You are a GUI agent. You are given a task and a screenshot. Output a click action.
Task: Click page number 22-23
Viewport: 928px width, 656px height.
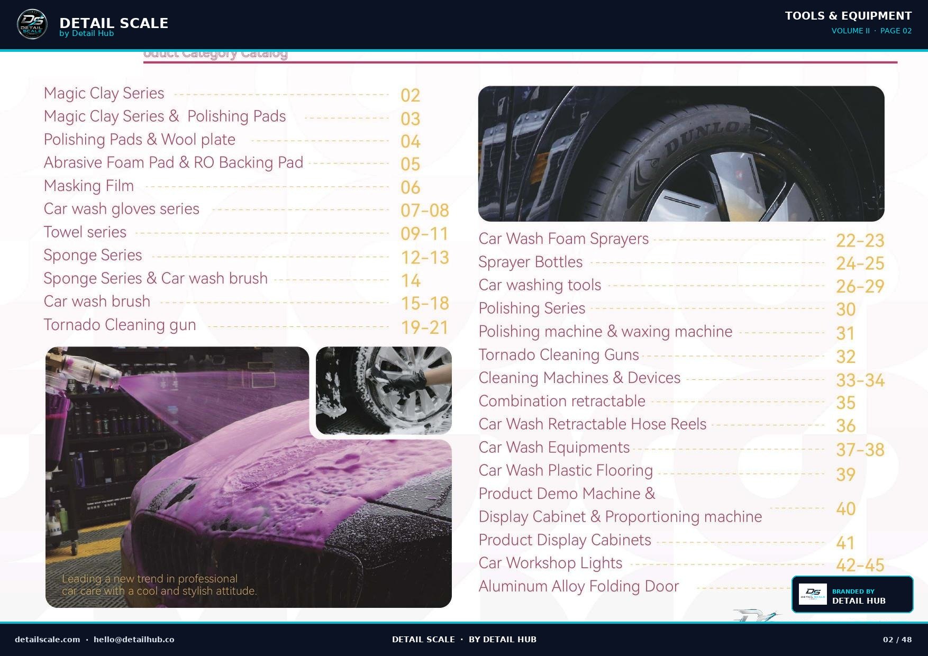click(x=860, y=241)
